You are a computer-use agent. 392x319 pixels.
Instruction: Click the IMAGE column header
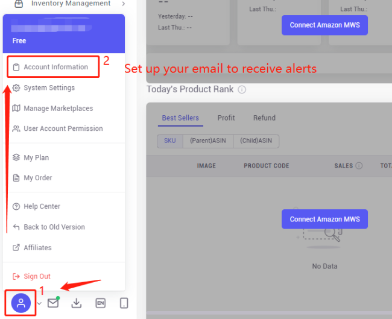[206, 166]
